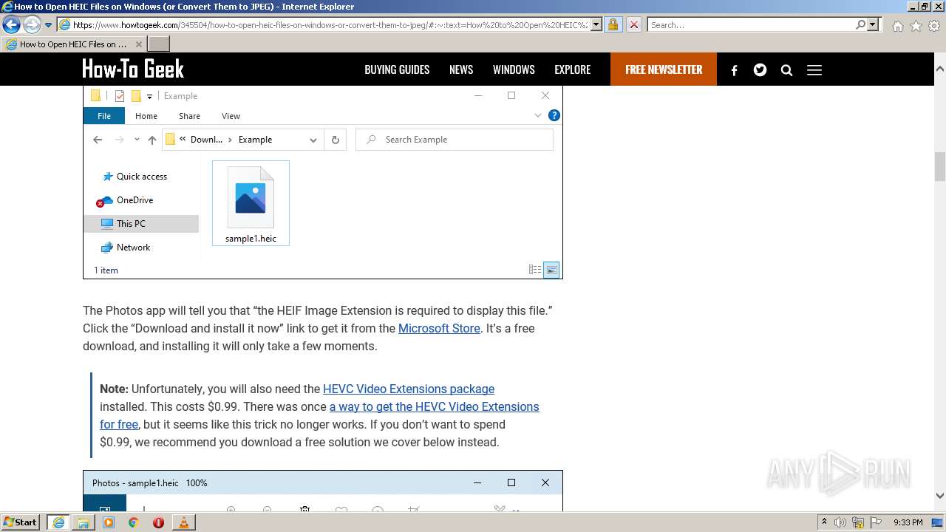Viewport: 946px width, 532px height.
Task: Click the volume speaker tray icon
Action: pos(840,522)
